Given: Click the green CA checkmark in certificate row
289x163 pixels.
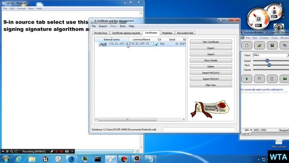Looking at the screenshot, I should [157, 44].
